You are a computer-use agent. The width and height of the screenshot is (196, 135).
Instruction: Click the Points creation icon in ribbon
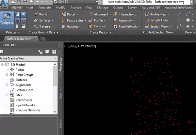tap(36, 14)
